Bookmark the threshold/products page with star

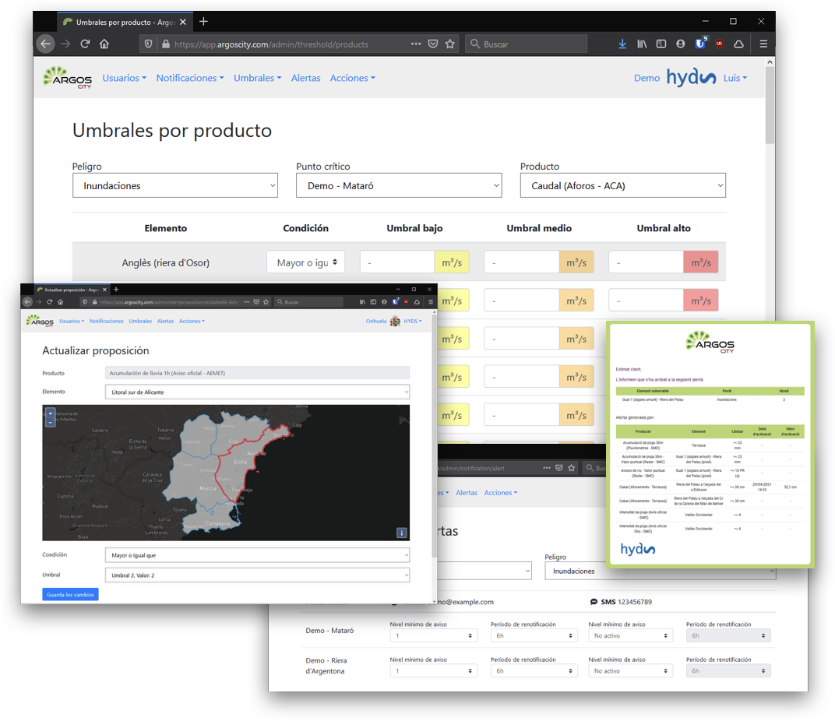[x=450, y=44]
